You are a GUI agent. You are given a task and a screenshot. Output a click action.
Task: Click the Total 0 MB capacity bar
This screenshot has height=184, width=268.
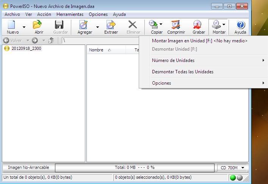point(135,168)
